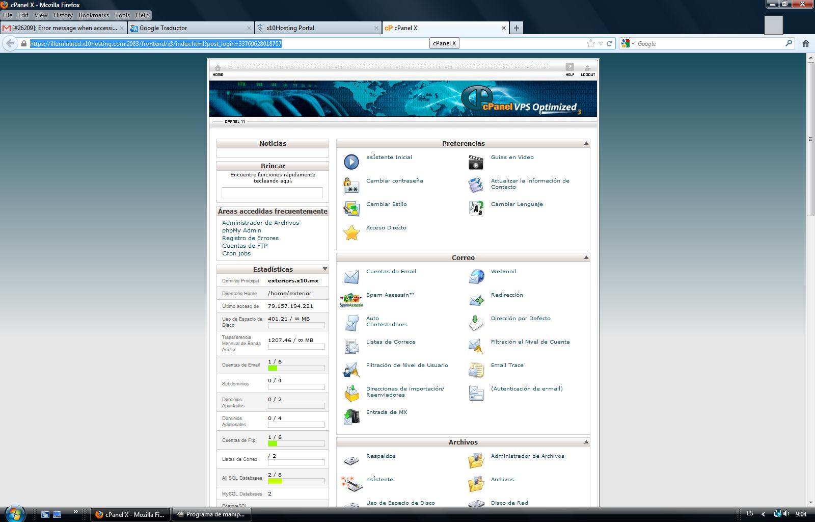Click the Cuentas de Email envelope icon
The height and width of the screenshot is (522, 815).
[x=351, y=276]
